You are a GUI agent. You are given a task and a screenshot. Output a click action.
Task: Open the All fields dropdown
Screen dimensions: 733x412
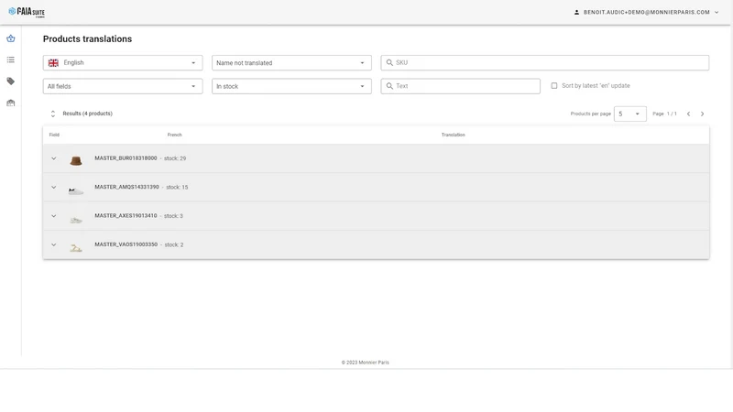[123, 86]
